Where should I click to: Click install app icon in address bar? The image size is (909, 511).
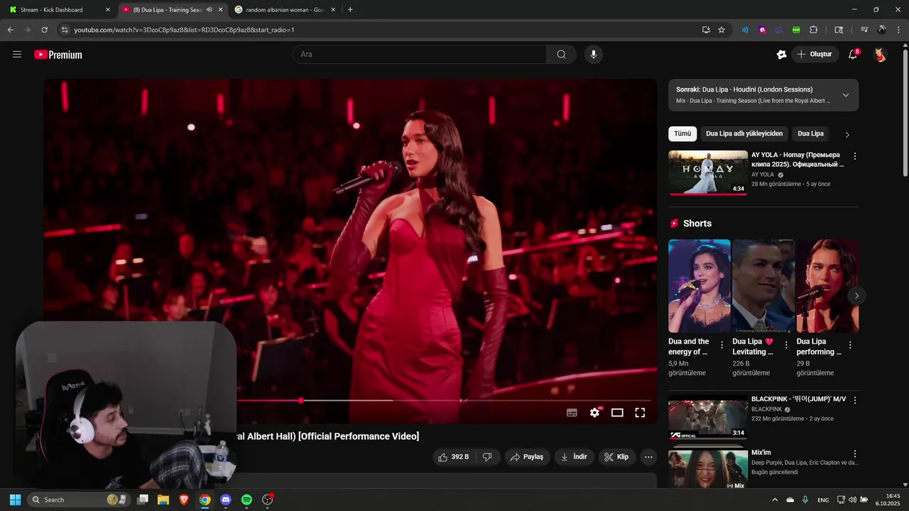(x=706, y=30)
